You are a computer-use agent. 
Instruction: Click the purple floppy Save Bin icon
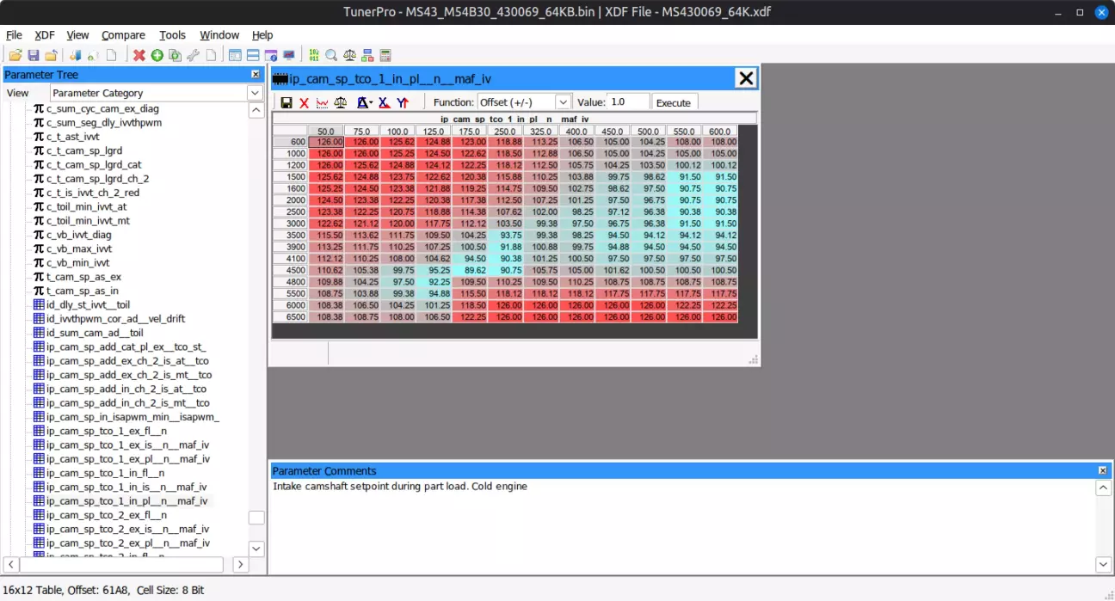pyautogui.click(x=34, y=56)
